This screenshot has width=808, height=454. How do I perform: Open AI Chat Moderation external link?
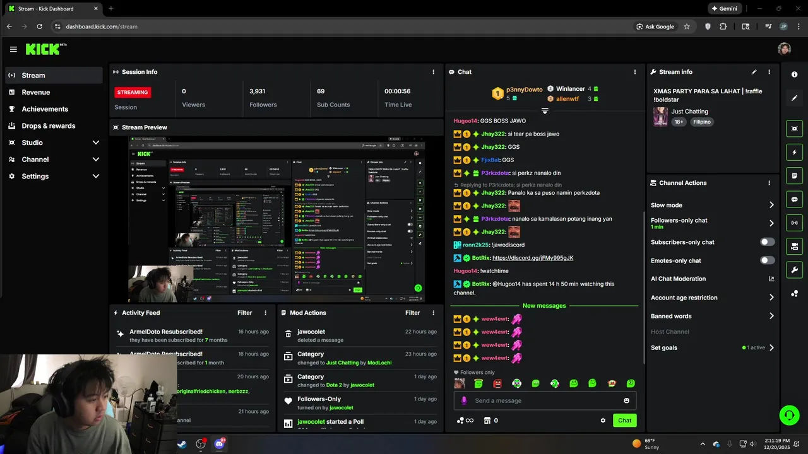771,279
